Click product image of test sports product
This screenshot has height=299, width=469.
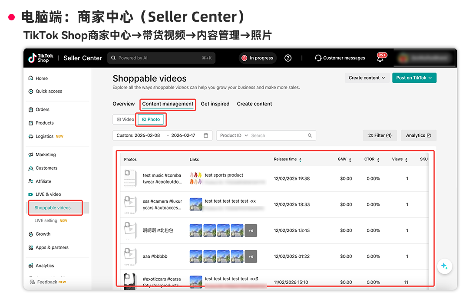point(195,178)
